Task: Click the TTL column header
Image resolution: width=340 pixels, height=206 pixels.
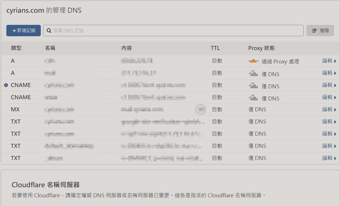Action: click(215, 48)
